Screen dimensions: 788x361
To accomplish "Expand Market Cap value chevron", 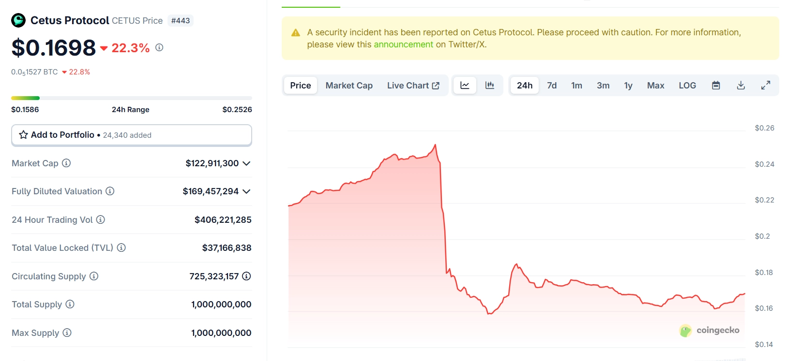I will click(246, 163).
